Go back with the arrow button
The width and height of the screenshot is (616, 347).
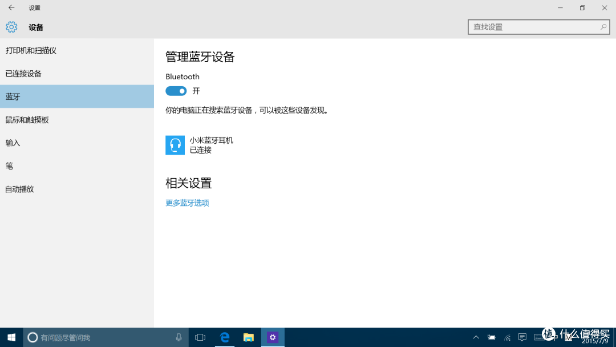click(x=11, y=7)
